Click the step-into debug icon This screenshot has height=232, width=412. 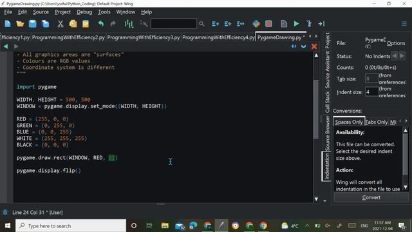click(309, 24)
